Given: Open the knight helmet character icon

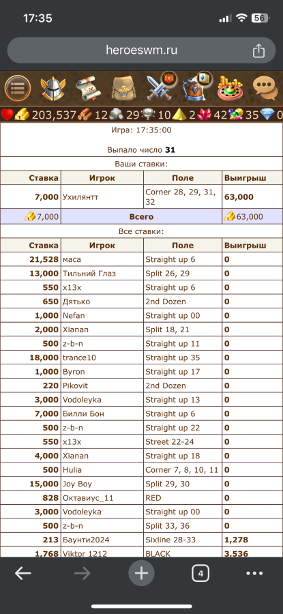Looking at the screenshot, I should pos(53,89).
